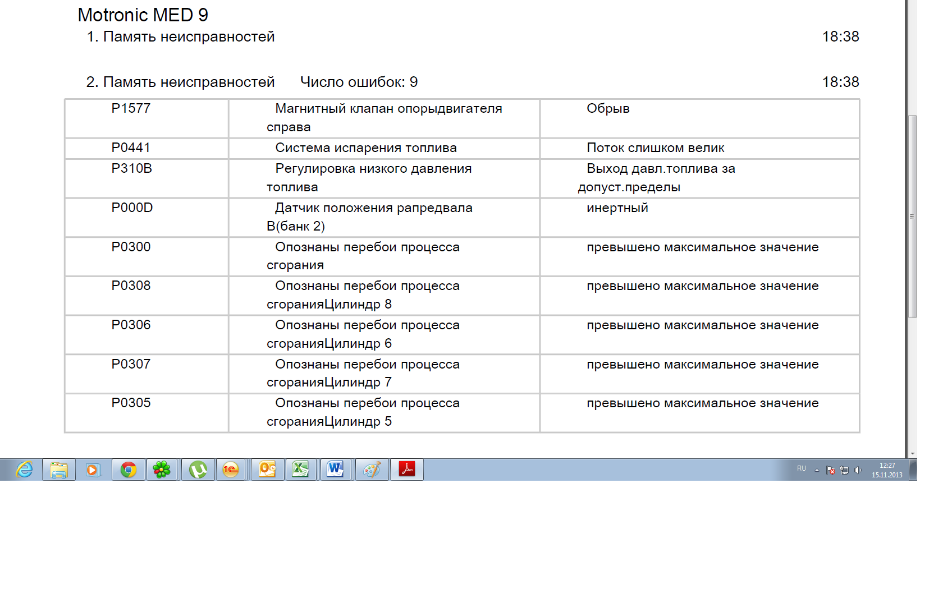
Task: Click 'Поток слишком велик' status cell
Action: click(700, 148)
